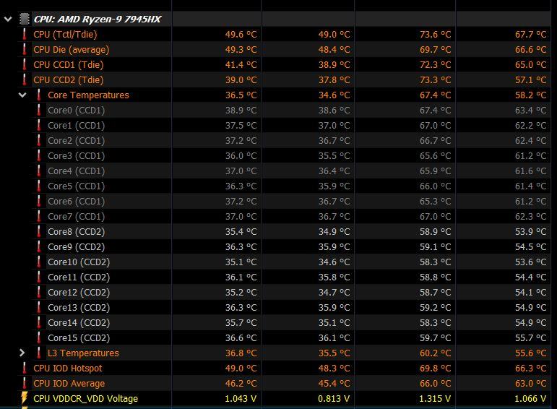Click lightning bolt icon beside CPU VDDCR_VDD Voltage
Screen dimensions: 557x409
click(x=24, y=398)
